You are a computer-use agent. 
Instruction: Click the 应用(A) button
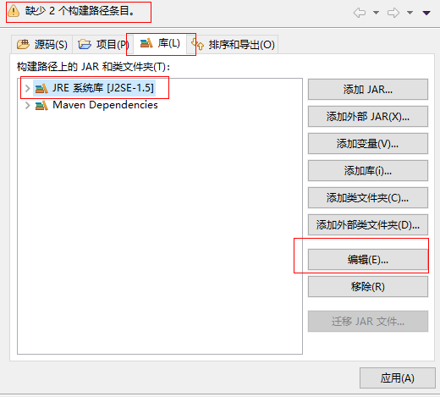coord(398,378)
